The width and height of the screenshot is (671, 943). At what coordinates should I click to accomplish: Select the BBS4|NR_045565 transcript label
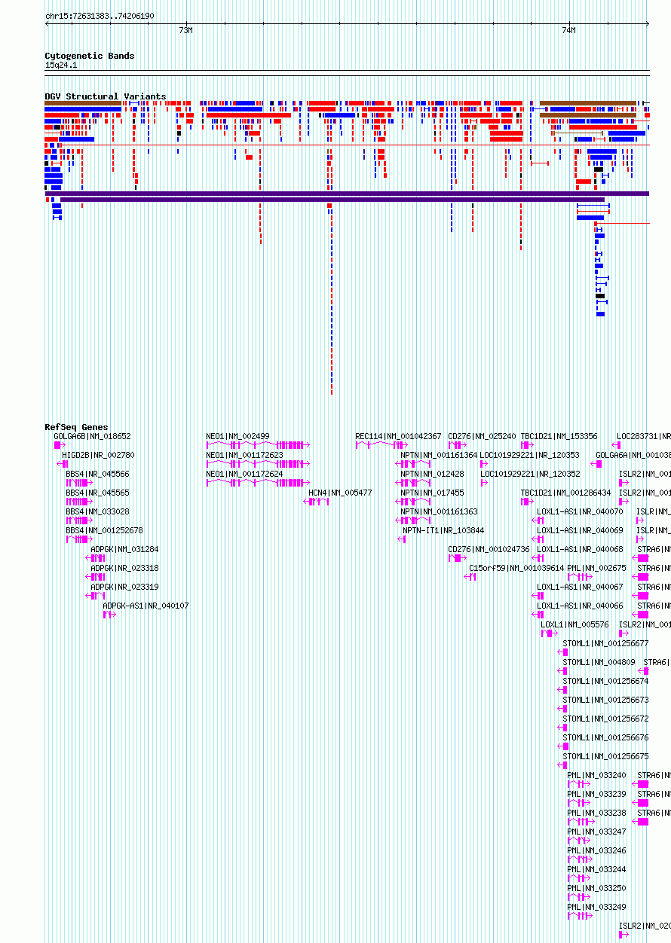[97, 493]
